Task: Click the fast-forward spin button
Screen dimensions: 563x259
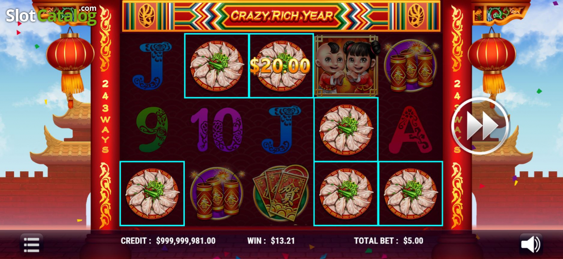Action: coord(480,126)
